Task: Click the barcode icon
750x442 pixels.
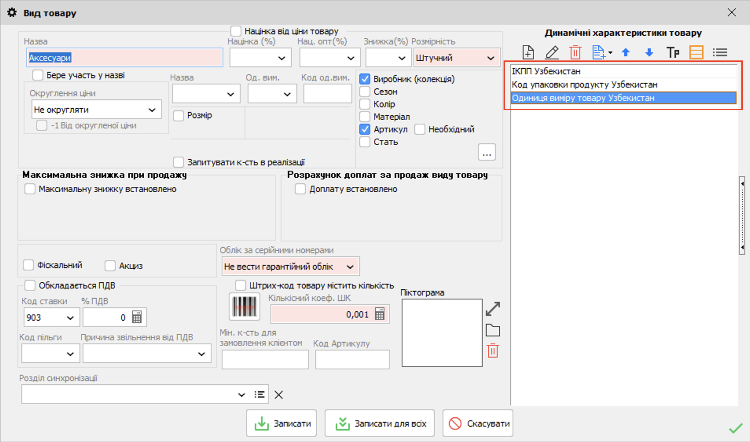Action: pos(244,307)
